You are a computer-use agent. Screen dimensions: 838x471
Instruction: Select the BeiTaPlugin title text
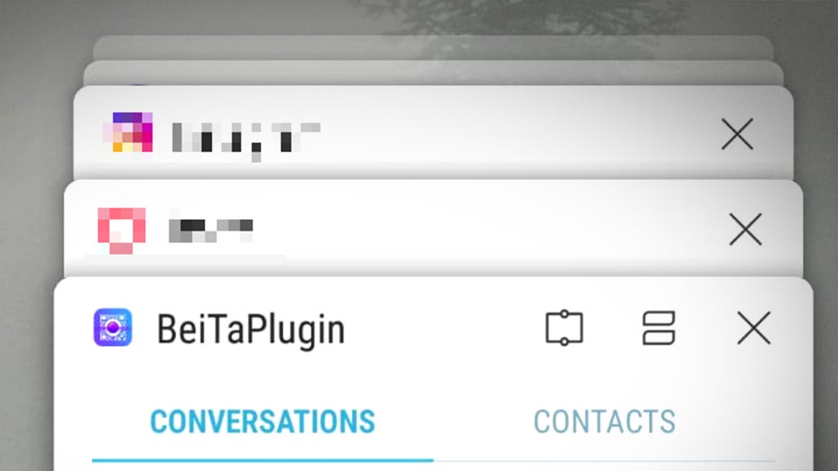pos(250,330)
